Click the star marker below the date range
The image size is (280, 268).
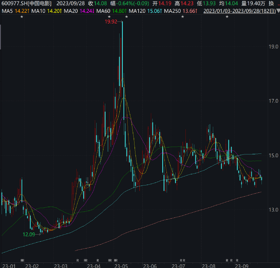[x=227, y=17]
